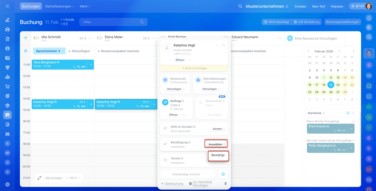
Task: Click the trash icon in booking popup
Action: 226,184
